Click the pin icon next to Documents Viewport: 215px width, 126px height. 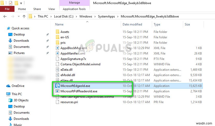[47, 47]
